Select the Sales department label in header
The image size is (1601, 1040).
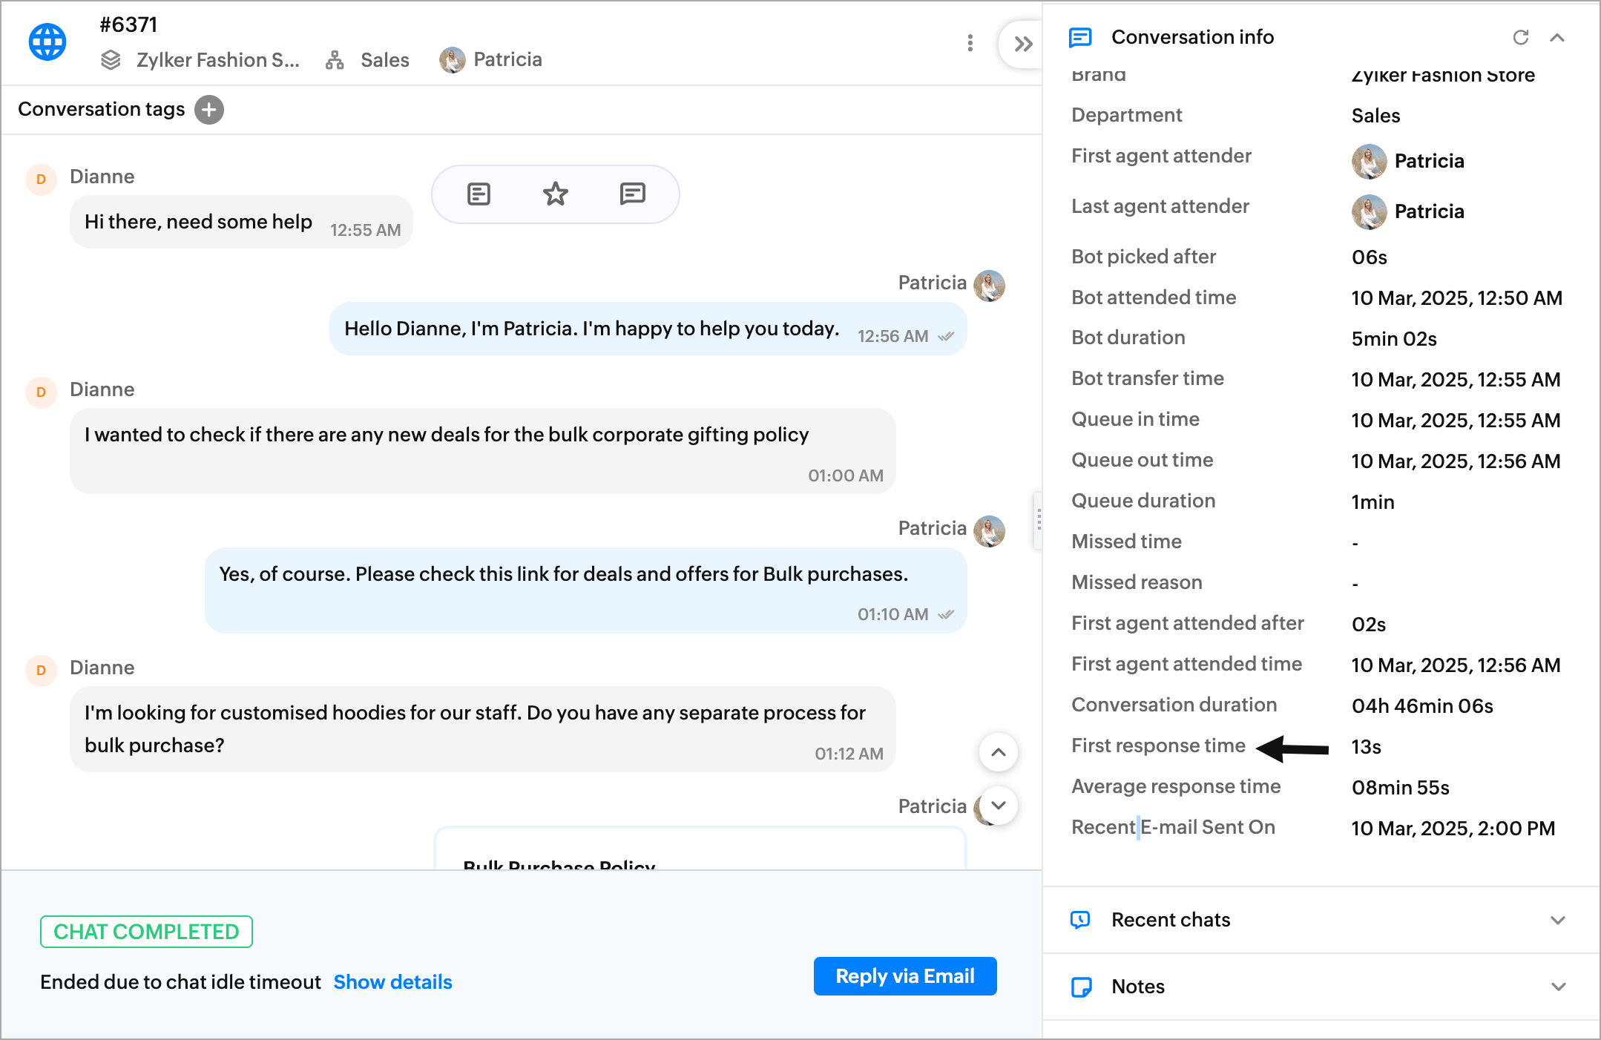[x=384, y=60]
